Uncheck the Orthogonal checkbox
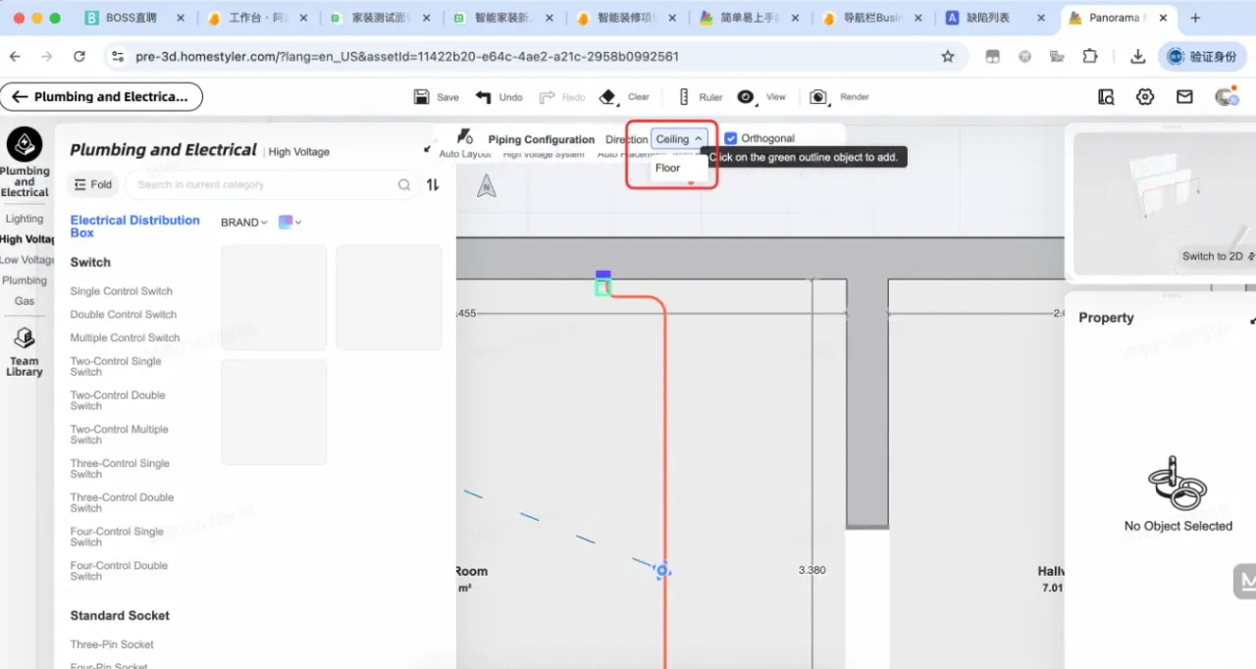The width and height of the screenshot is (1256, 669). pos(731,138)
